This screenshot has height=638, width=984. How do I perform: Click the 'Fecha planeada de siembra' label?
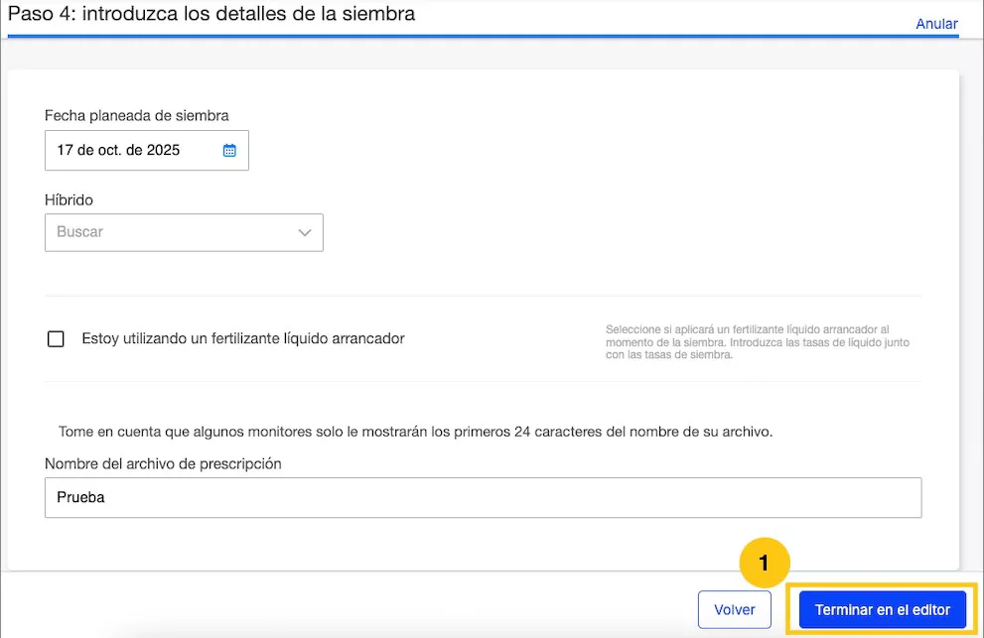137,115
